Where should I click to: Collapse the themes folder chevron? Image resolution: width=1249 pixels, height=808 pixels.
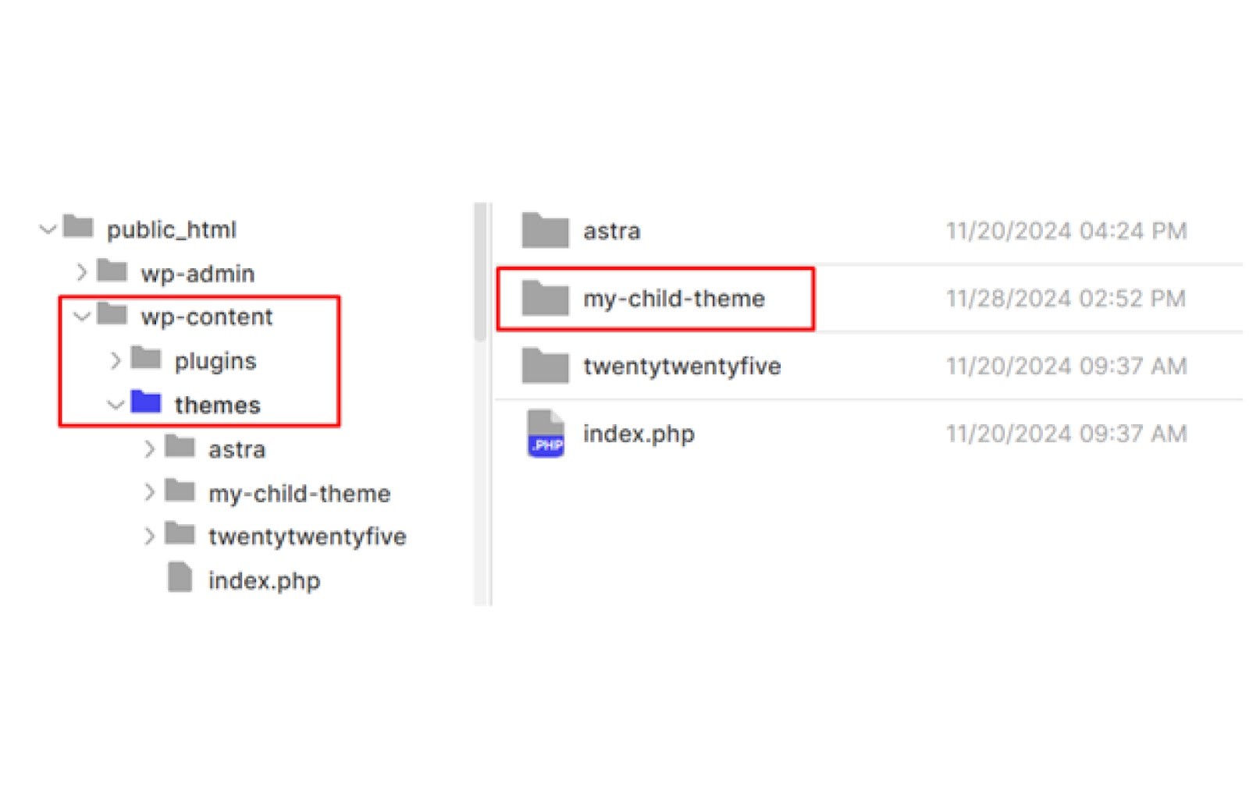click(116, 405)
